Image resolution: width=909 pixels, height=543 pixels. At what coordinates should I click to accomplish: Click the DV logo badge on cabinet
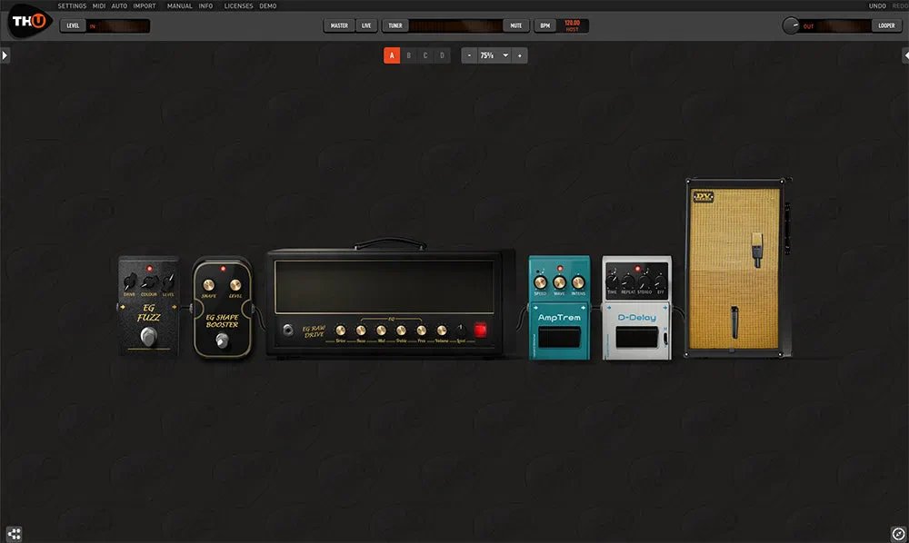[x=704, y=197]
